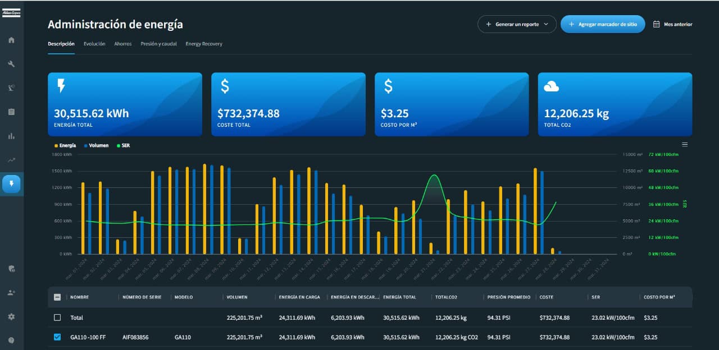The height and width of the screenshot is (350, 719).
Task: Switch to the Energy Recovery tab
Action: coord(204,44)
